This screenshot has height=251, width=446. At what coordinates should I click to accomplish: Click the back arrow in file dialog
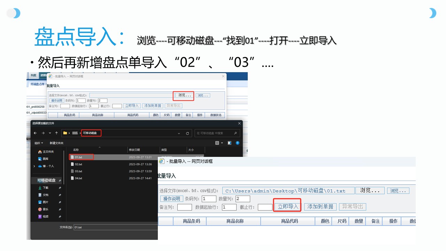click(x=35, y=133)
